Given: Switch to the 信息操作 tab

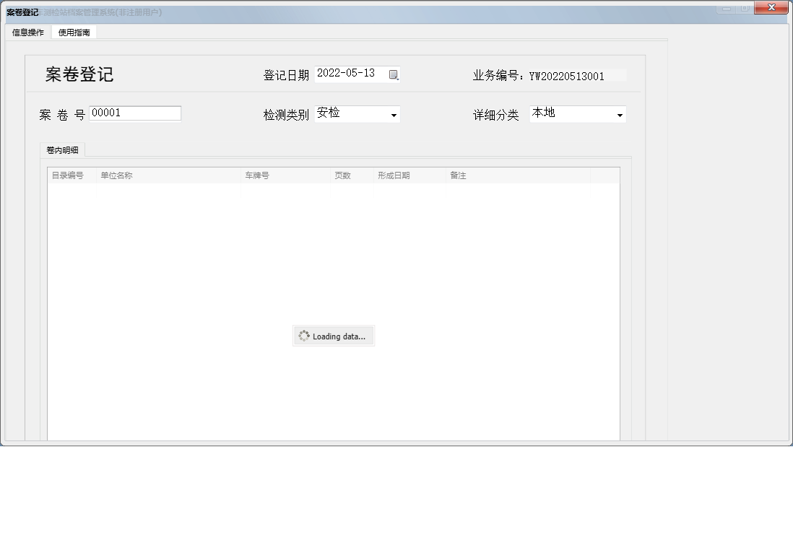Looking at the screenshot, I should (x=26, y=32).
